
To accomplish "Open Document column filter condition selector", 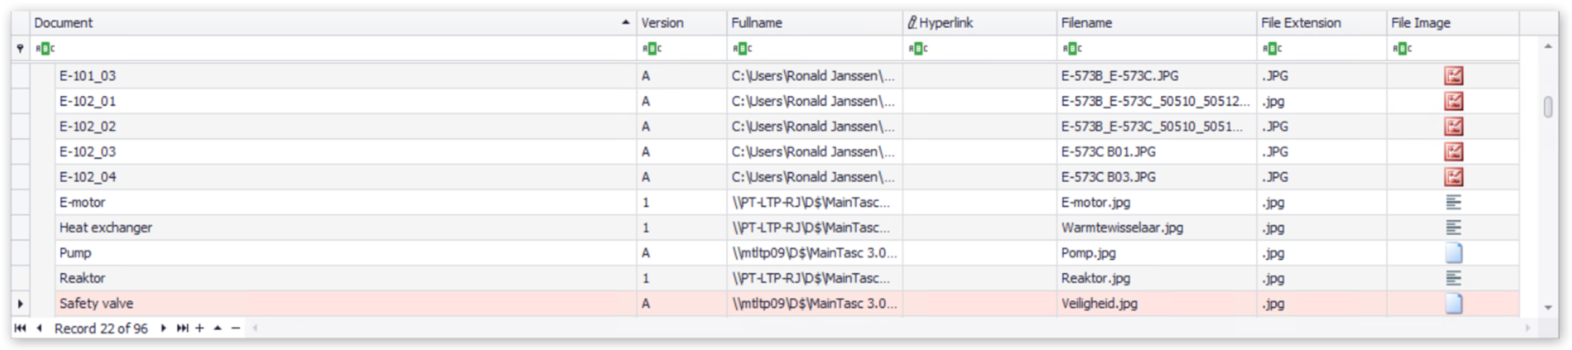I will 45,49.
